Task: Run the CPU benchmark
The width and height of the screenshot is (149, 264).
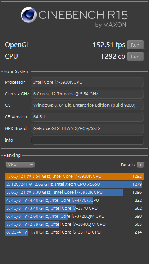Action: (135, 56)
